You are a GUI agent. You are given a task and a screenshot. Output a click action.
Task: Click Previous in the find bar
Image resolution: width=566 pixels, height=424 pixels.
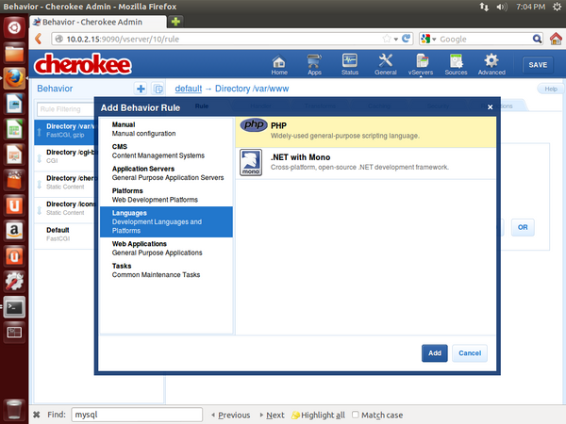(231, 415)
